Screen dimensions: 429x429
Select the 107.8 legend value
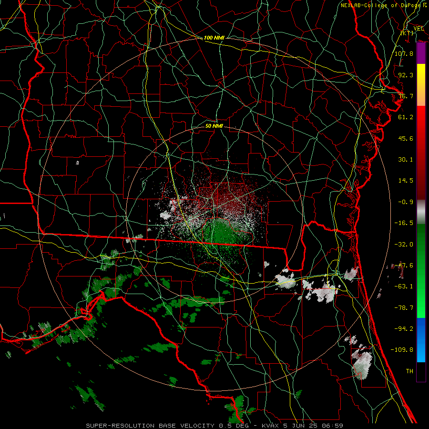[404, 53]
